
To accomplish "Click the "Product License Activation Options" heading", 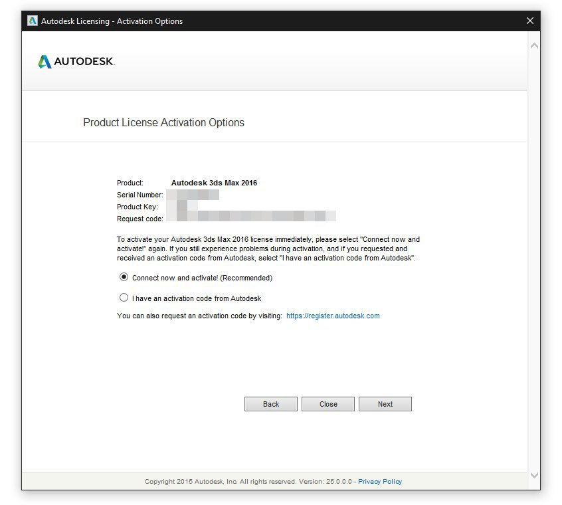I will [163, 122].
